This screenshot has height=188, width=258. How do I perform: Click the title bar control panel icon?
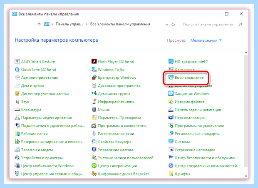14,14
